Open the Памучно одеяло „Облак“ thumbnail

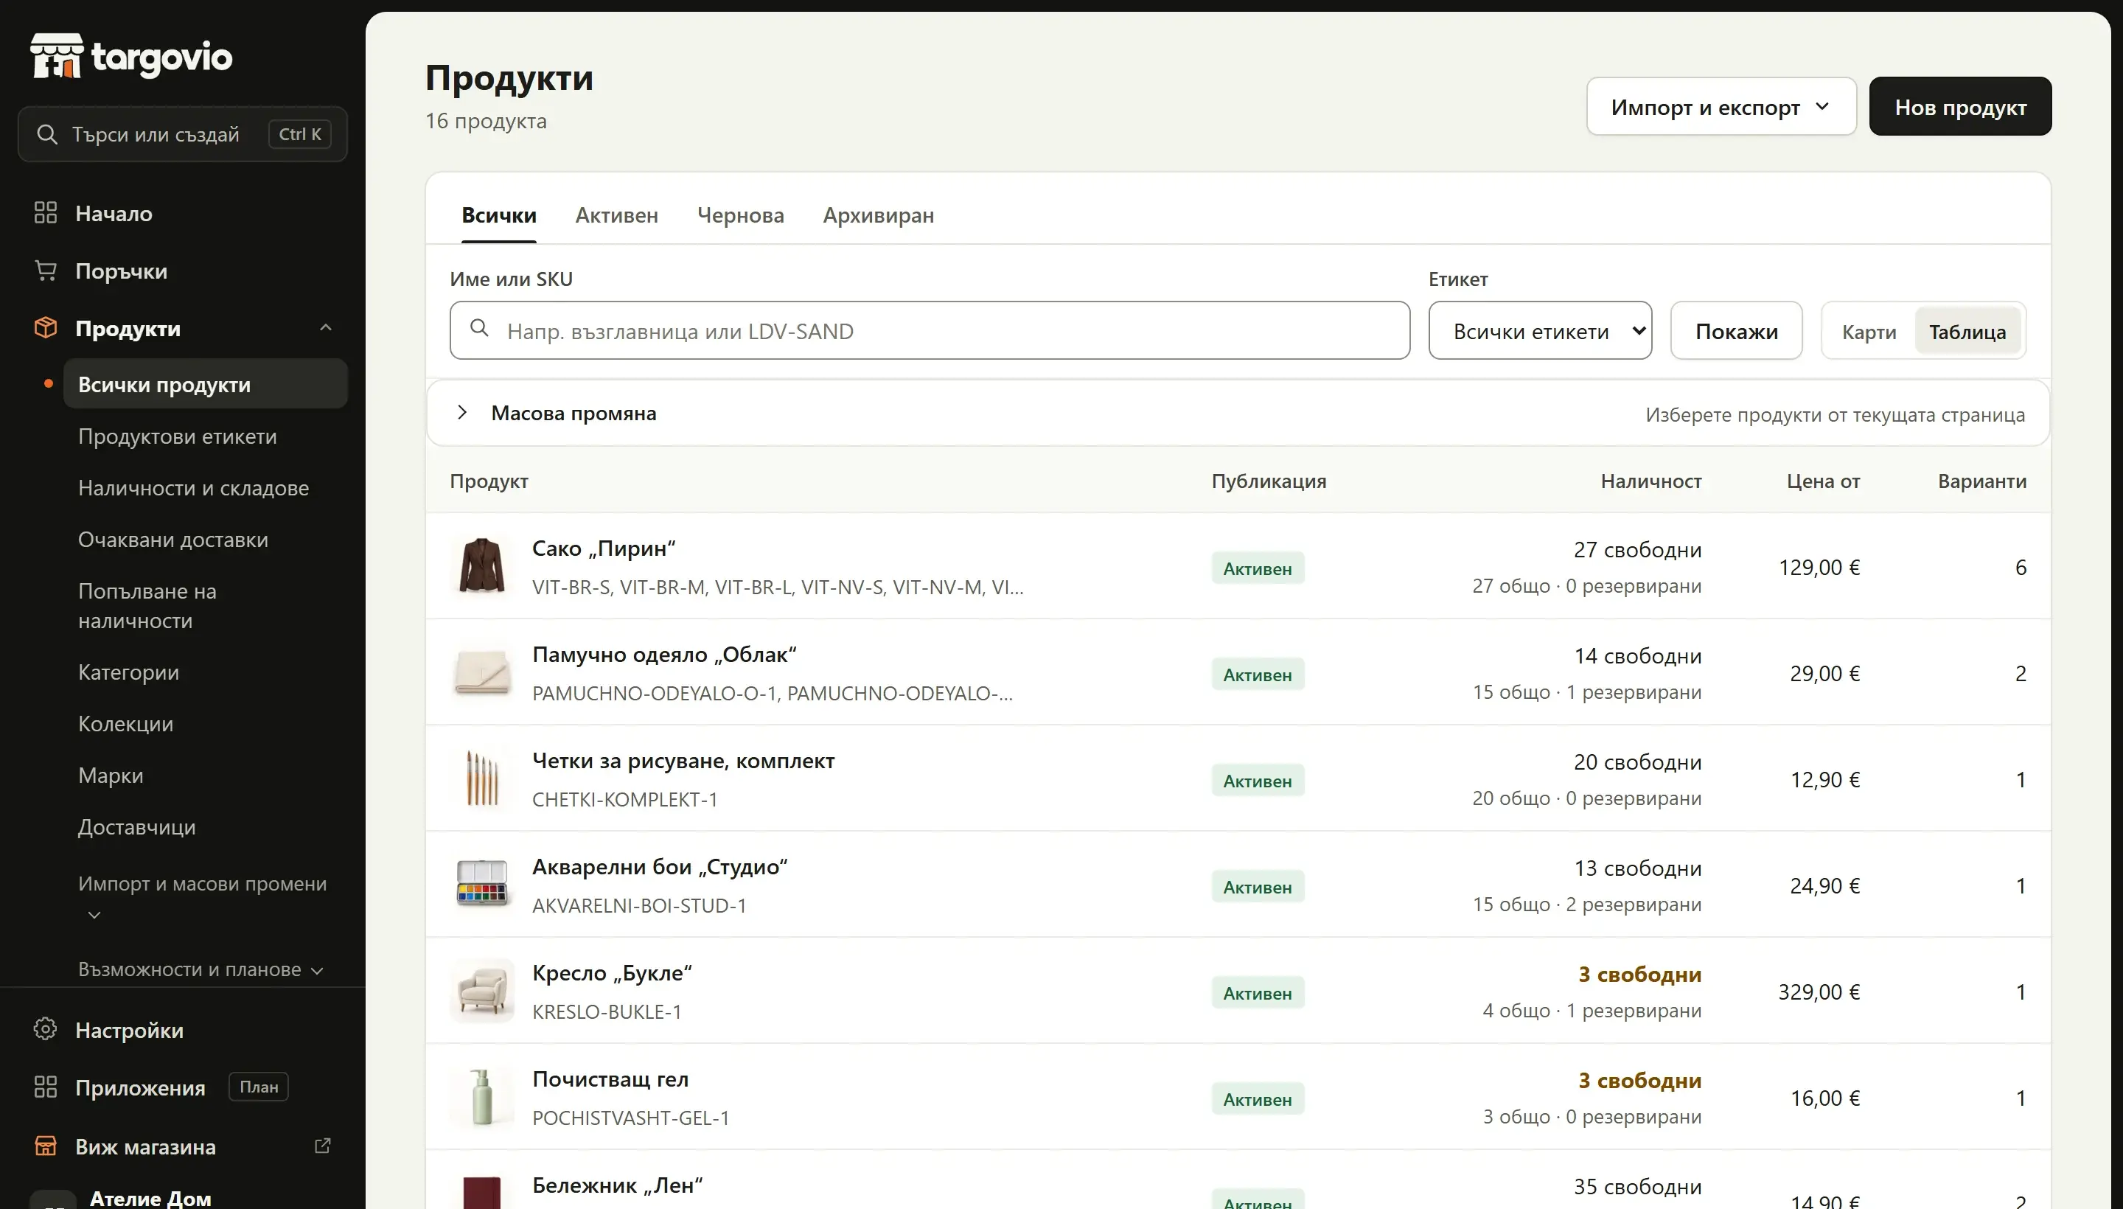(x=481, y=672)
